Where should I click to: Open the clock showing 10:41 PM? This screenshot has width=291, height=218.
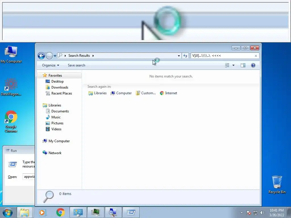(x=277, y=213)
